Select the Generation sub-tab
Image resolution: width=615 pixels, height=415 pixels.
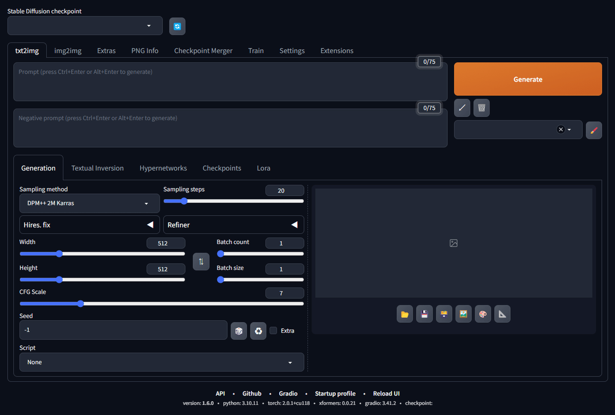coord(38,168)
